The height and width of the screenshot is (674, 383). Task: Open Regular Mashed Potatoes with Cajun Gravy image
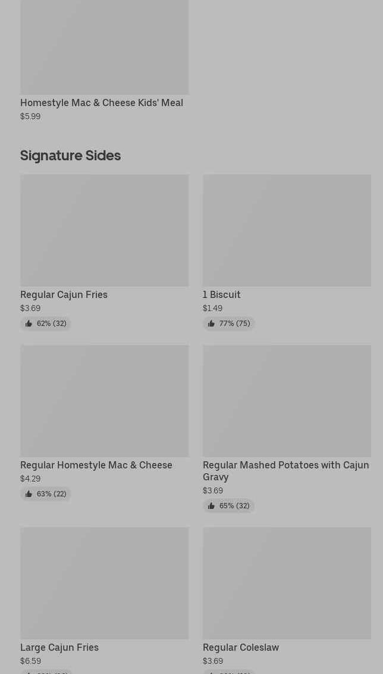pyautogui.click(x=287, y=400)
